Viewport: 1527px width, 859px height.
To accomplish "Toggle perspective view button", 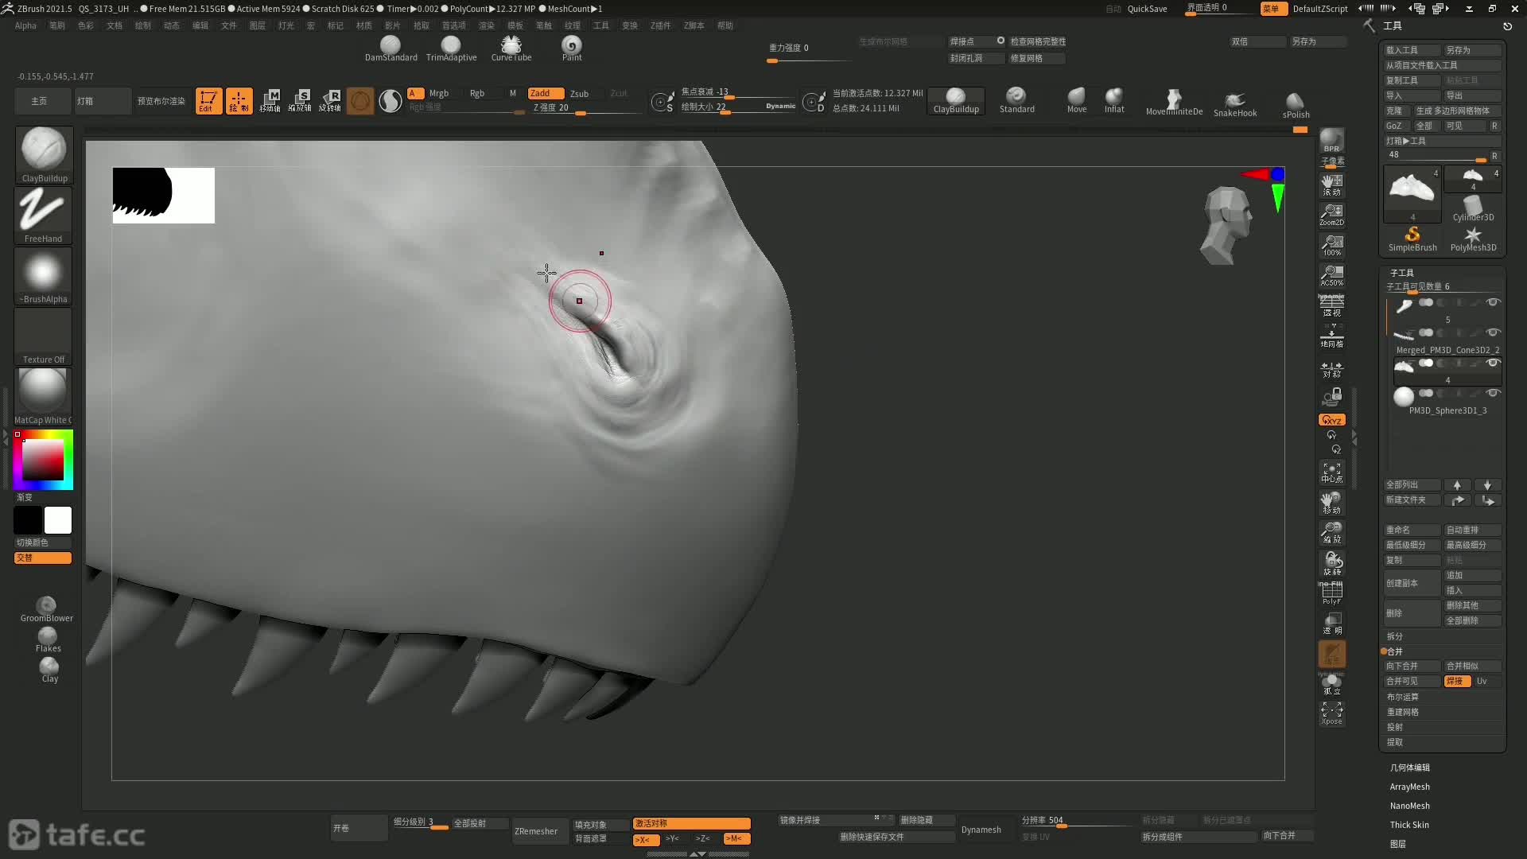I will point(1332,305).
